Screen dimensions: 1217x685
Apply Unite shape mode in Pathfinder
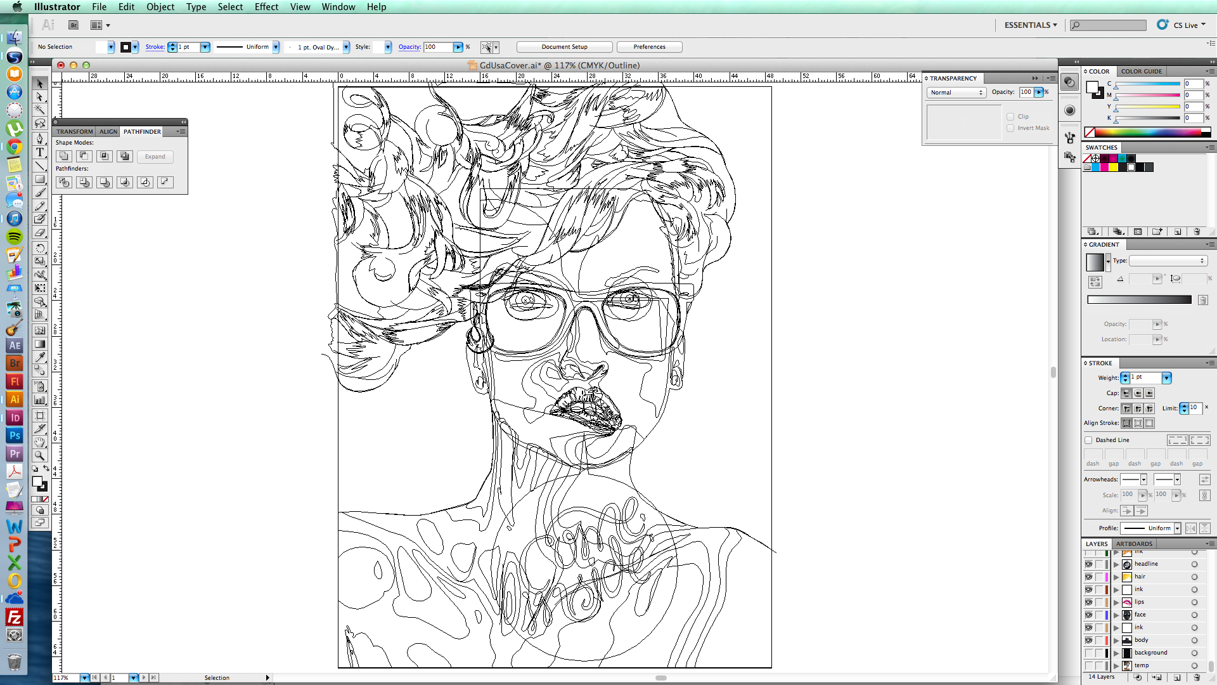(x=64, y=156)
